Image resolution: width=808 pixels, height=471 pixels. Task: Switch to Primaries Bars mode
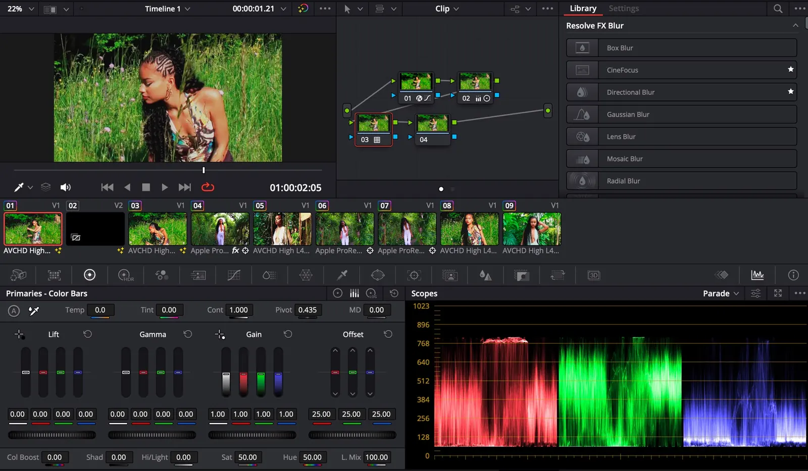(x=355, y=293)
